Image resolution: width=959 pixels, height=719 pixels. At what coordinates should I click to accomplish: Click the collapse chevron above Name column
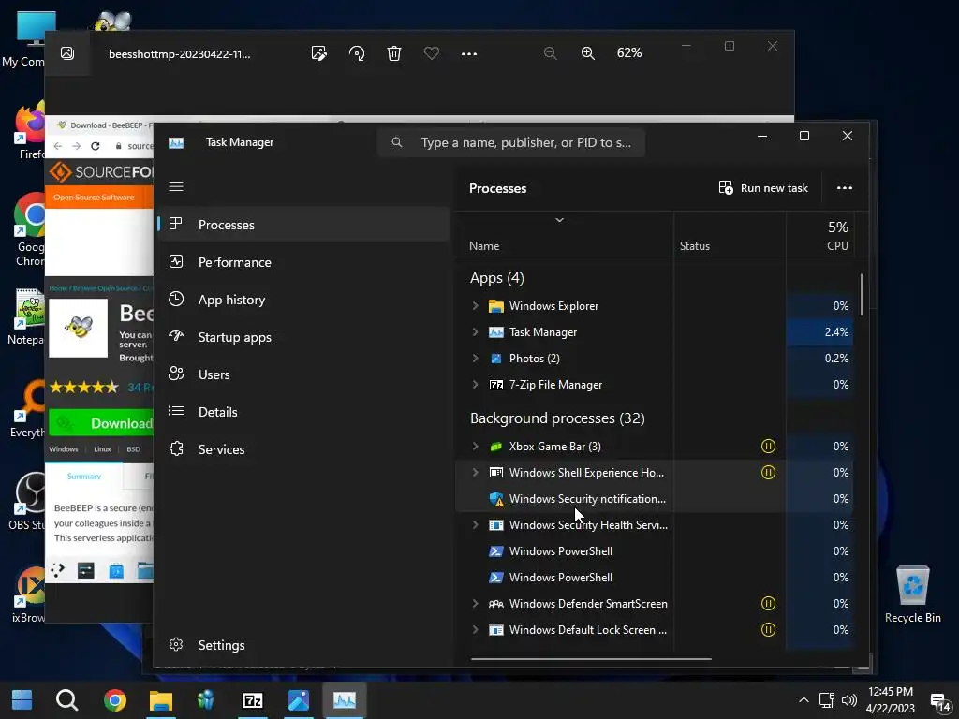pos(559,220)
